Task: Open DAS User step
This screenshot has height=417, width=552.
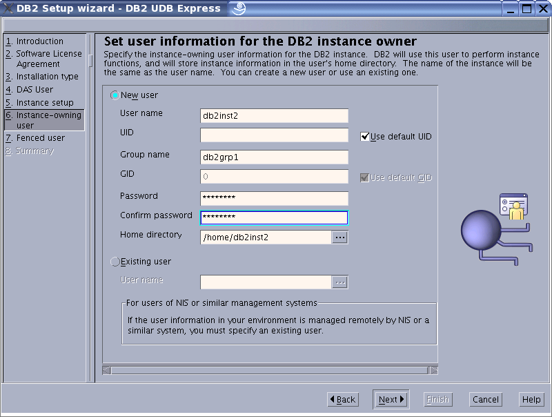Action: [x=29, y=90]
